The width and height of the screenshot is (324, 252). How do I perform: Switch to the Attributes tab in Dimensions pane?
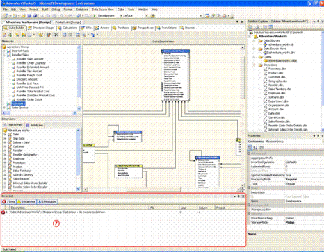pos(35,125)
